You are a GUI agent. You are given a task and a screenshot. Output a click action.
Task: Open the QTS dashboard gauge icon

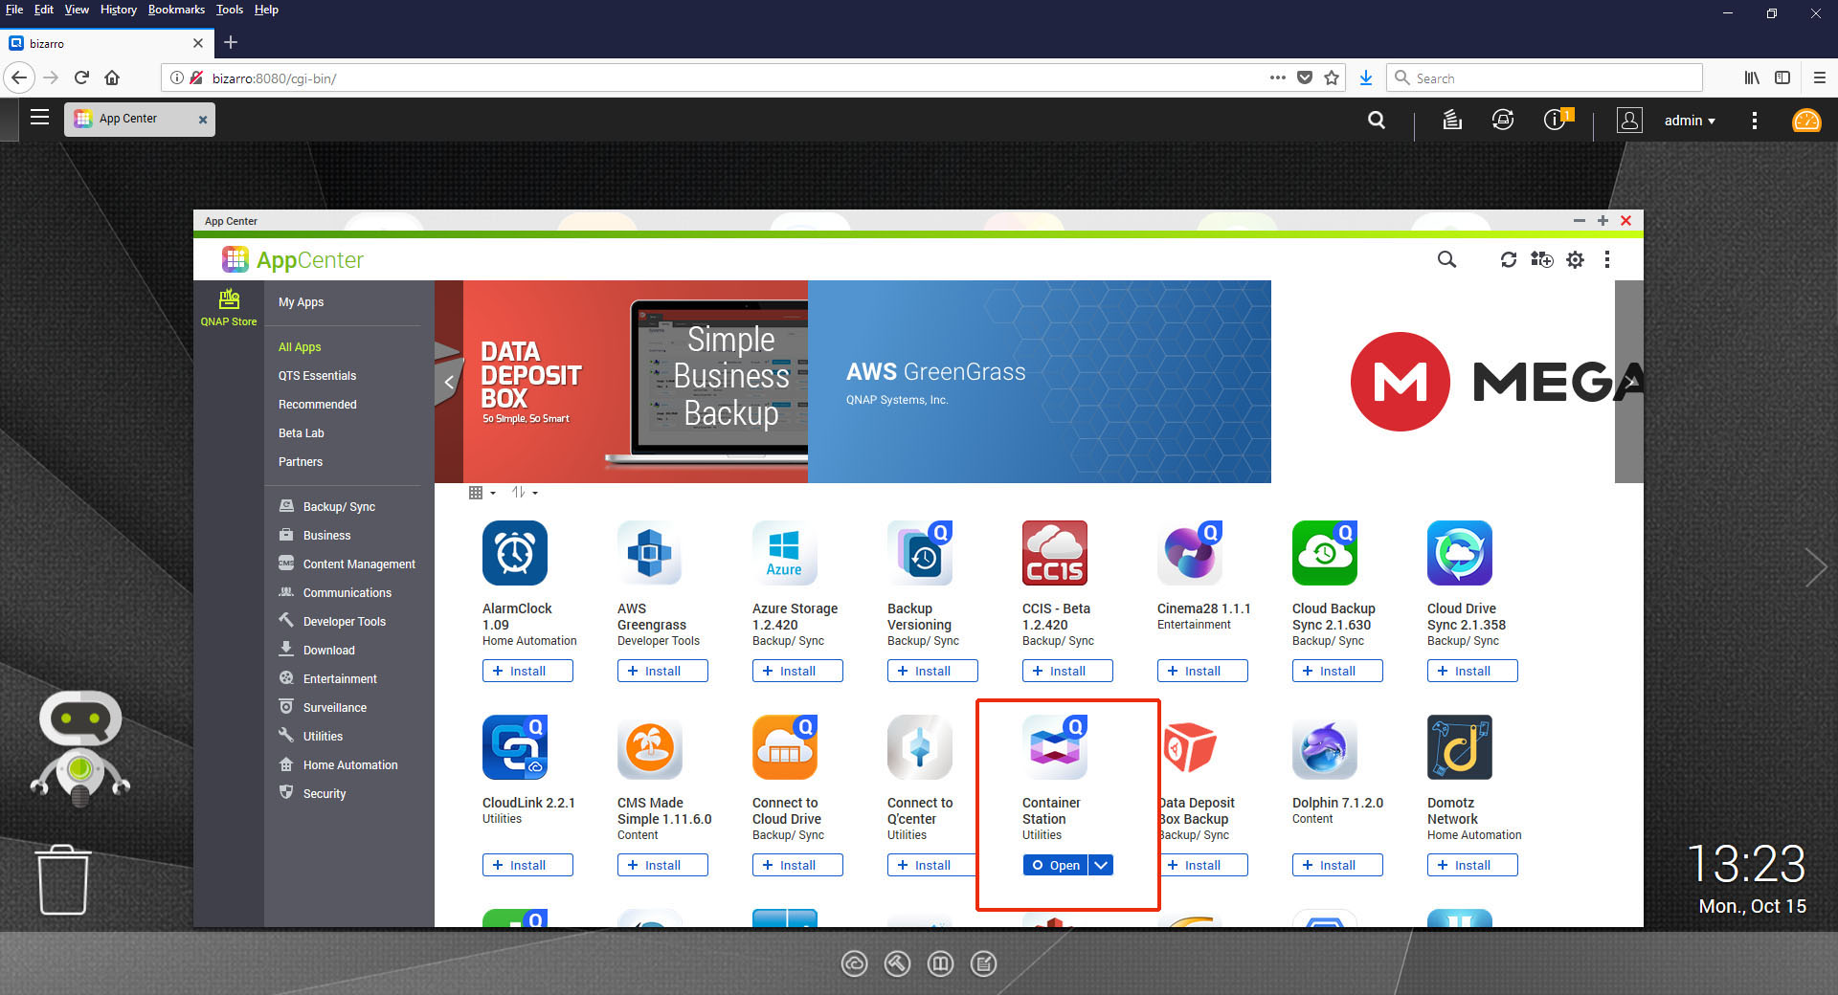click(1806, 120)
